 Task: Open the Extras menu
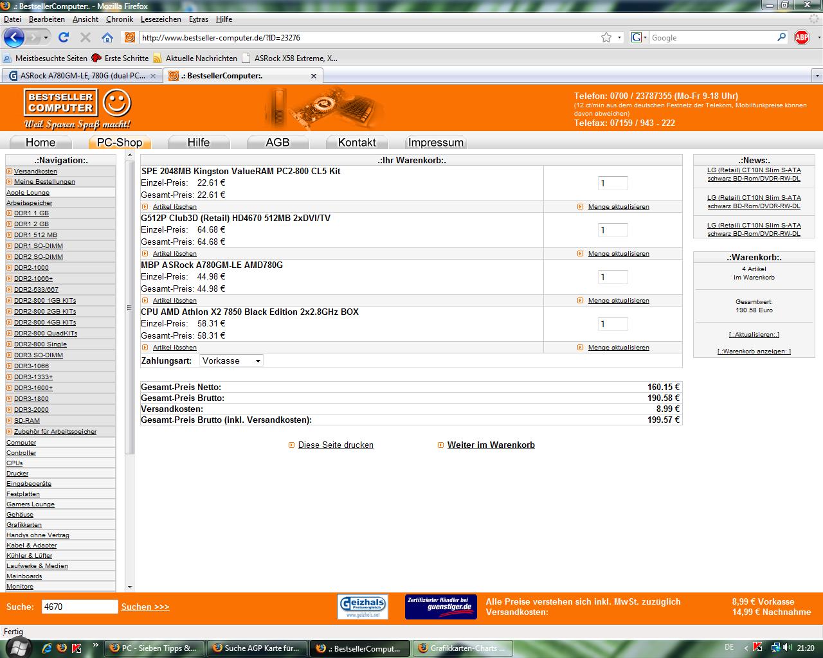199,19
